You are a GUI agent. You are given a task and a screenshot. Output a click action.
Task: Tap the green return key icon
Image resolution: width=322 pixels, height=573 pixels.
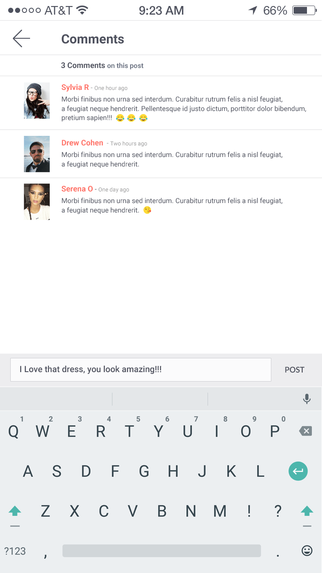(298, 471)
